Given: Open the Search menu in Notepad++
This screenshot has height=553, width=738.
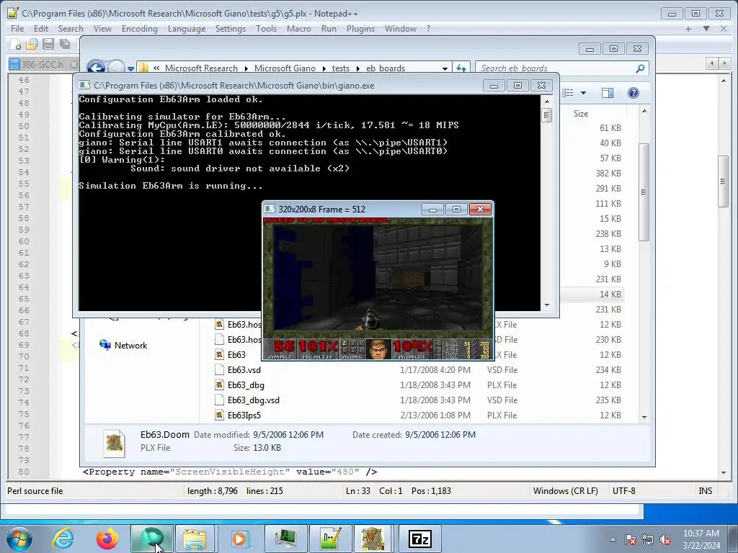Looking at the screenshot, I should click(x=71, y=29).
